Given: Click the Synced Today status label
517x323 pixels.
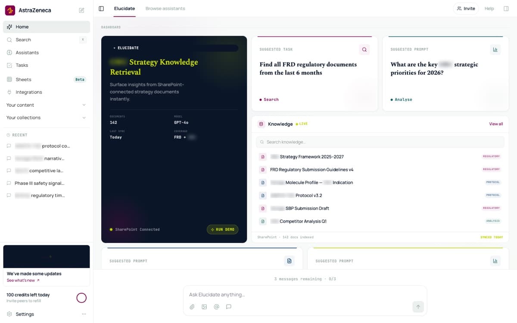Looking at the screenshot, I should pos(492,237).
